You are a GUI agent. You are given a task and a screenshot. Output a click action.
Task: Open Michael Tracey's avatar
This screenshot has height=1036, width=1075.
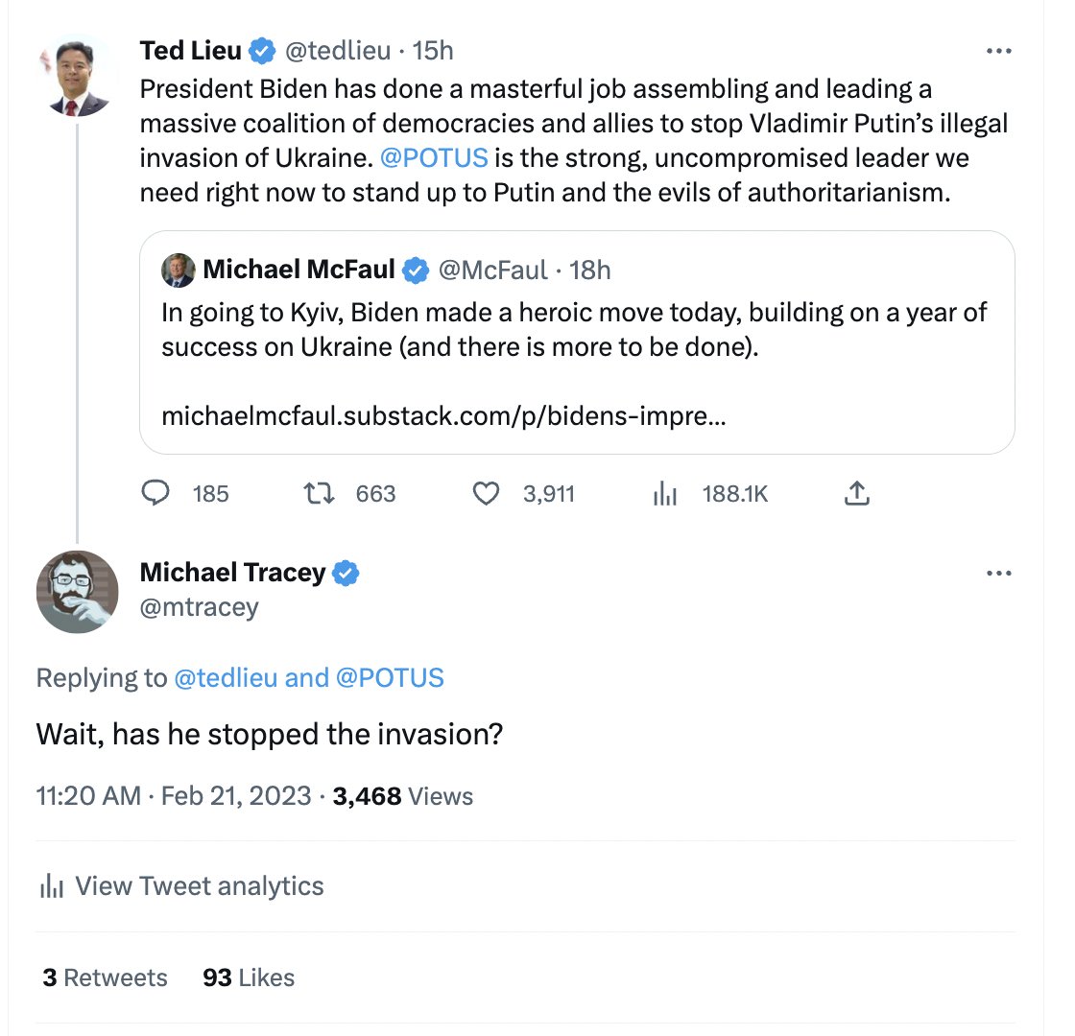click(x=78, y=592)
